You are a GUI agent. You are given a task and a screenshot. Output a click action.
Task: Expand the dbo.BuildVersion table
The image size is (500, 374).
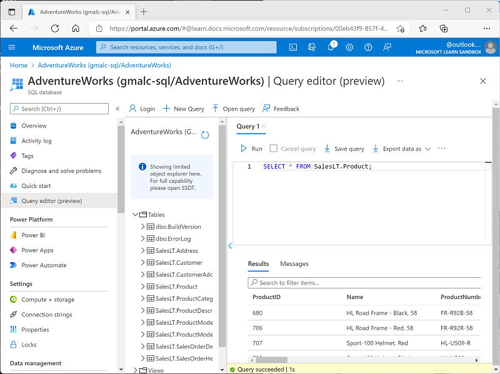click(142, 227)
